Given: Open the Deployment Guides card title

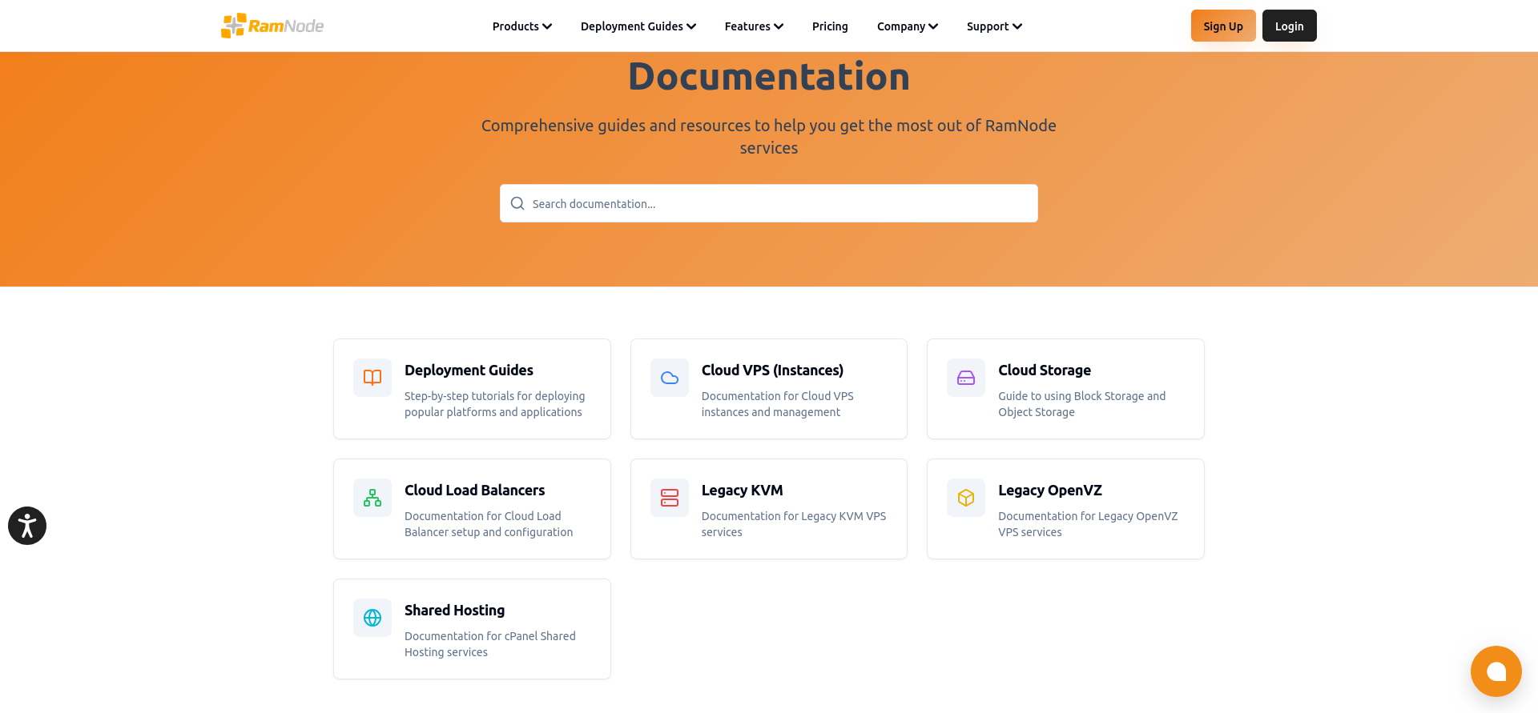Looking at the screenshot, I should tap(469, 371).
